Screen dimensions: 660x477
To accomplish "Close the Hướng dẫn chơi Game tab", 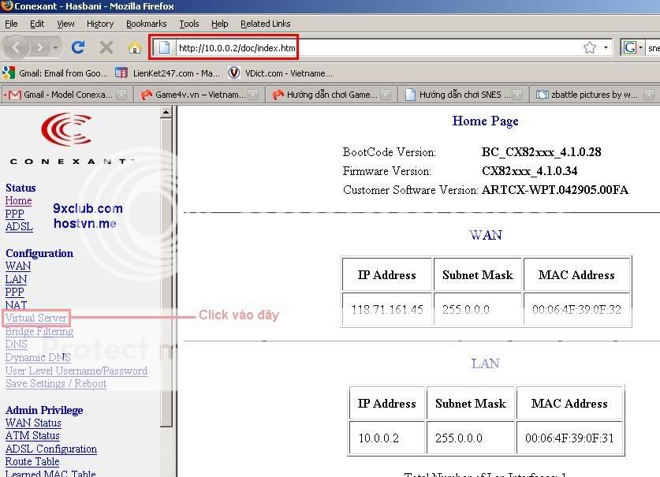I will click(385, 95).
